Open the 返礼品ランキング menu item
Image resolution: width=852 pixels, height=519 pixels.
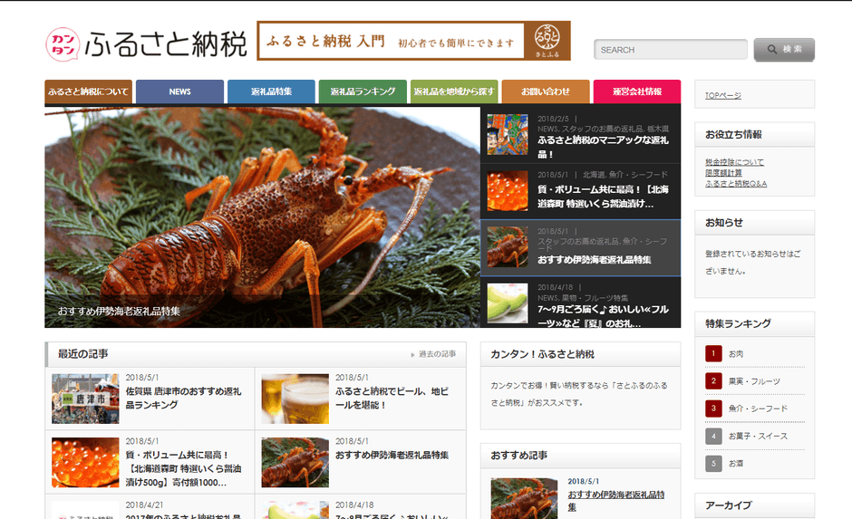[363, 91]
